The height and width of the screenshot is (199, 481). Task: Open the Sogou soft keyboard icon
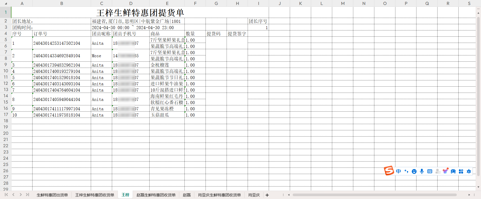coord(430,171)
